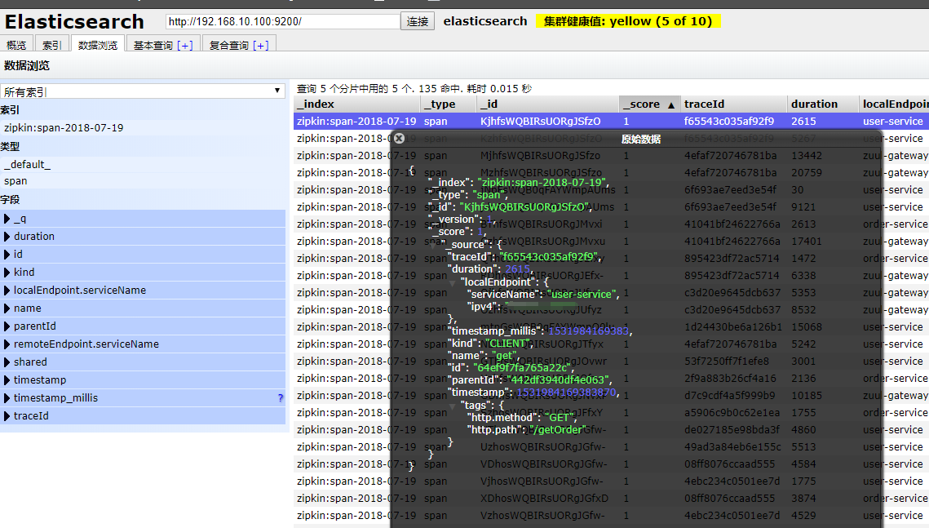Click the Elasticsearch URL input field

click(x=283, y=21)
